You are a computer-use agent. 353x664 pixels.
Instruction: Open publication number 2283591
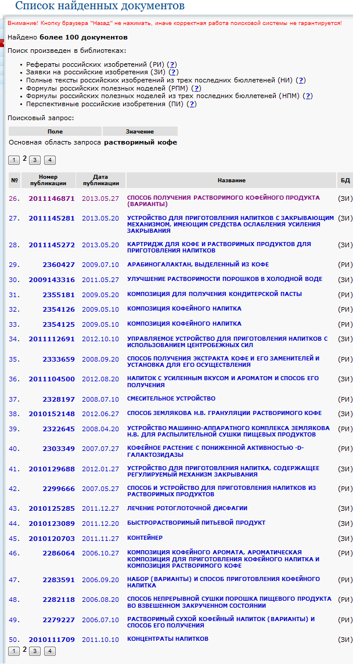coord(59,580)
